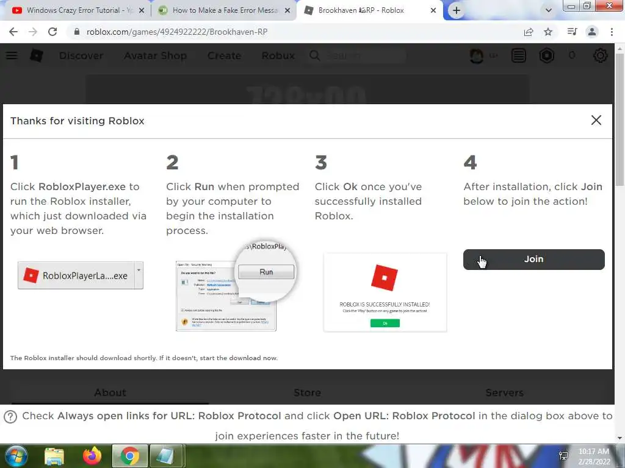
Task: Bookmark this page with the star
Action: (549, 32)
